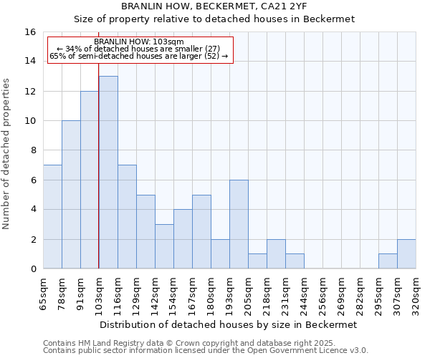Screen dimensions: 430x358
Task: Click the x-axis tick label '193sqm'
Action: [x=230, y=297]
